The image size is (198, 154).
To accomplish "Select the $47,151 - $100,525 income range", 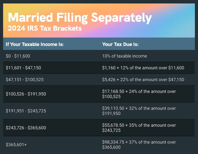I will pos(25,80).
